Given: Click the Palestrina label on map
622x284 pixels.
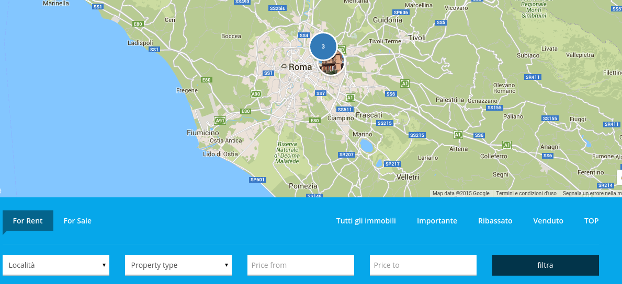Looking at the screenshot, I should click(x=450, y=100).
